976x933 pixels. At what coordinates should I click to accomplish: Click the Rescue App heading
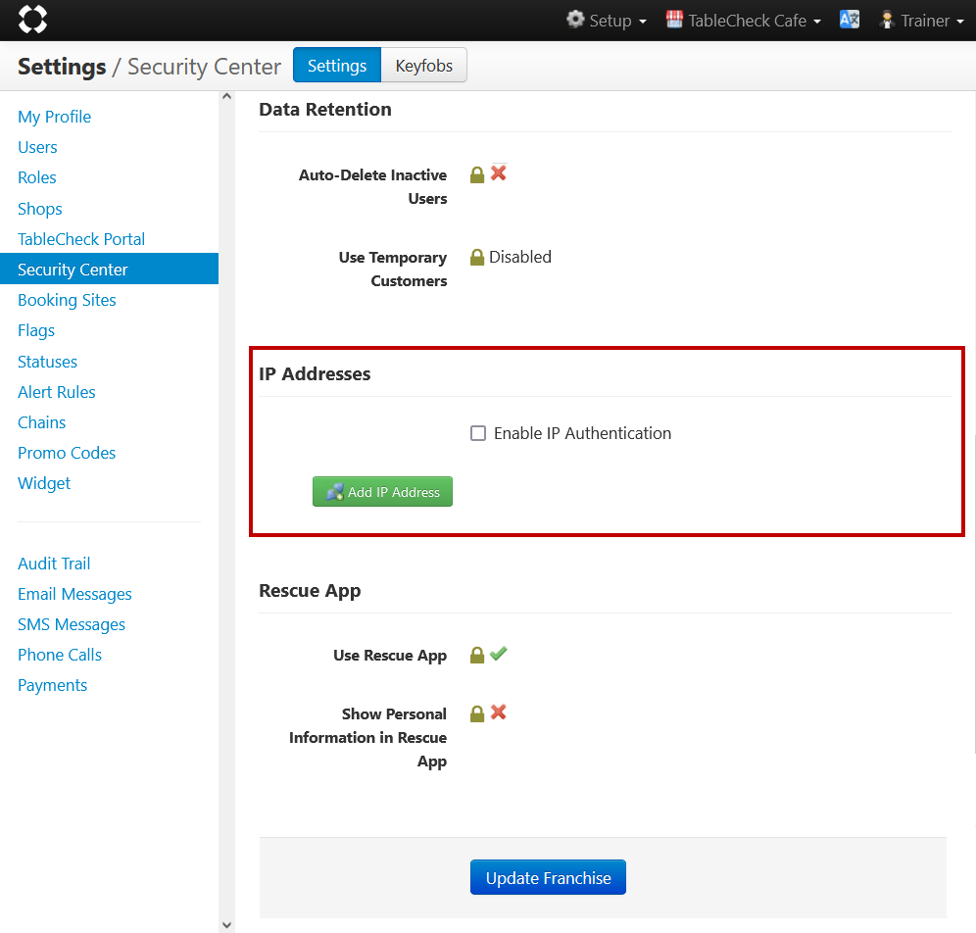pos(310,591)
